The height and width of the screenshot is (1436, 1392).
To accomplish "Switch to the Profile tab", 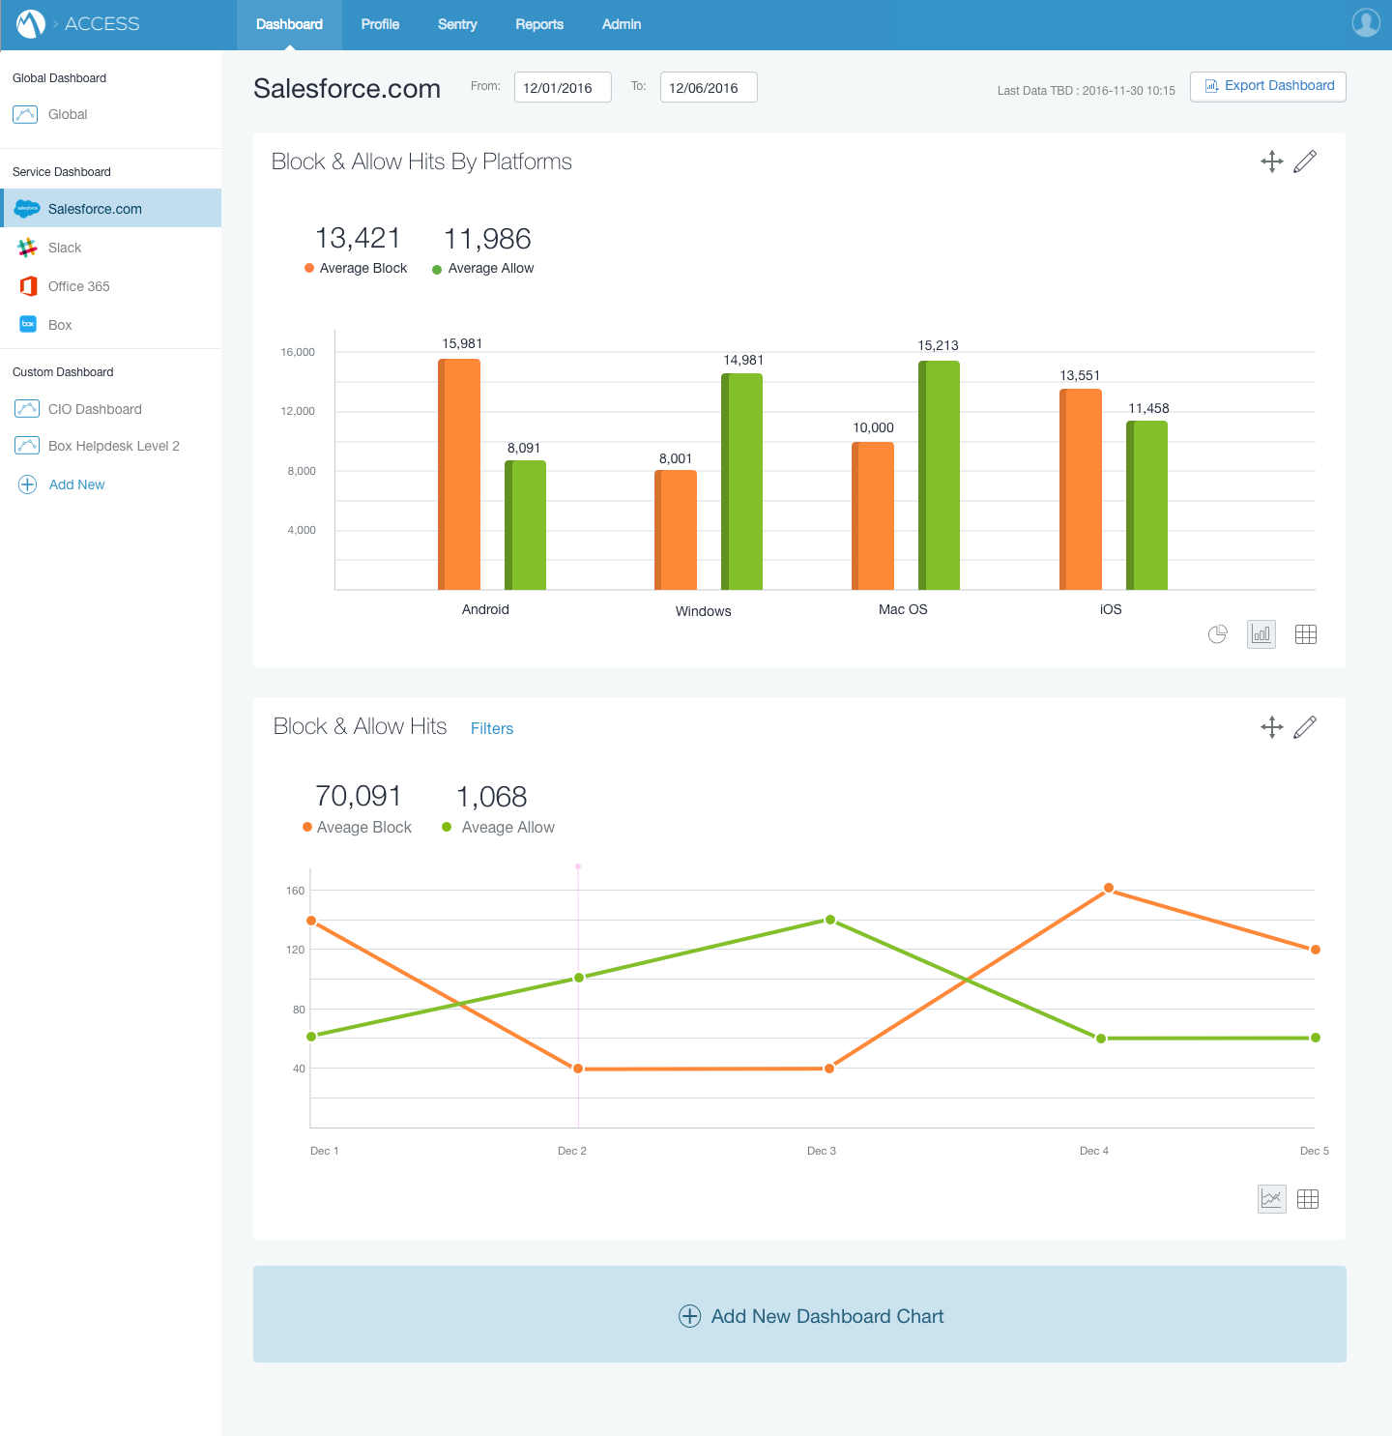I will (x=380, y=24).
